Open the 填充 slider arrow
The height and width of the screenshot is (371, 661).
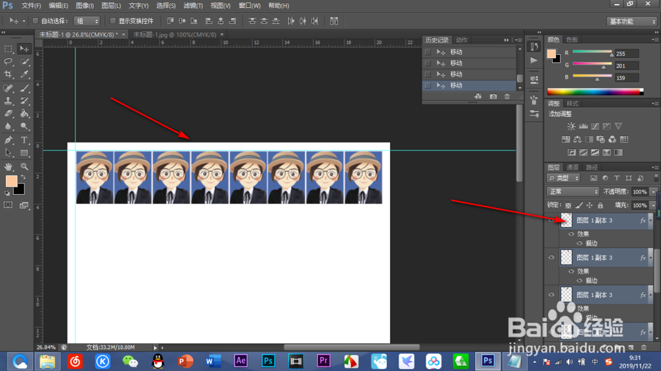point(654,205)
